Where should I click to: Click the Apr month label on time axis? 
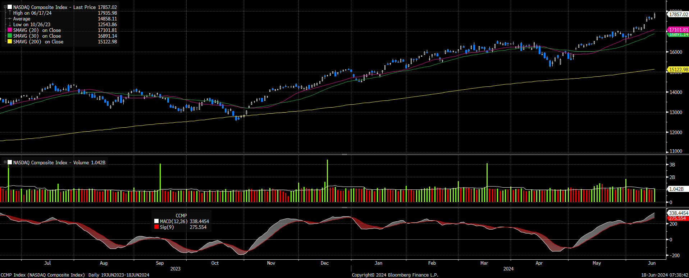539,263
